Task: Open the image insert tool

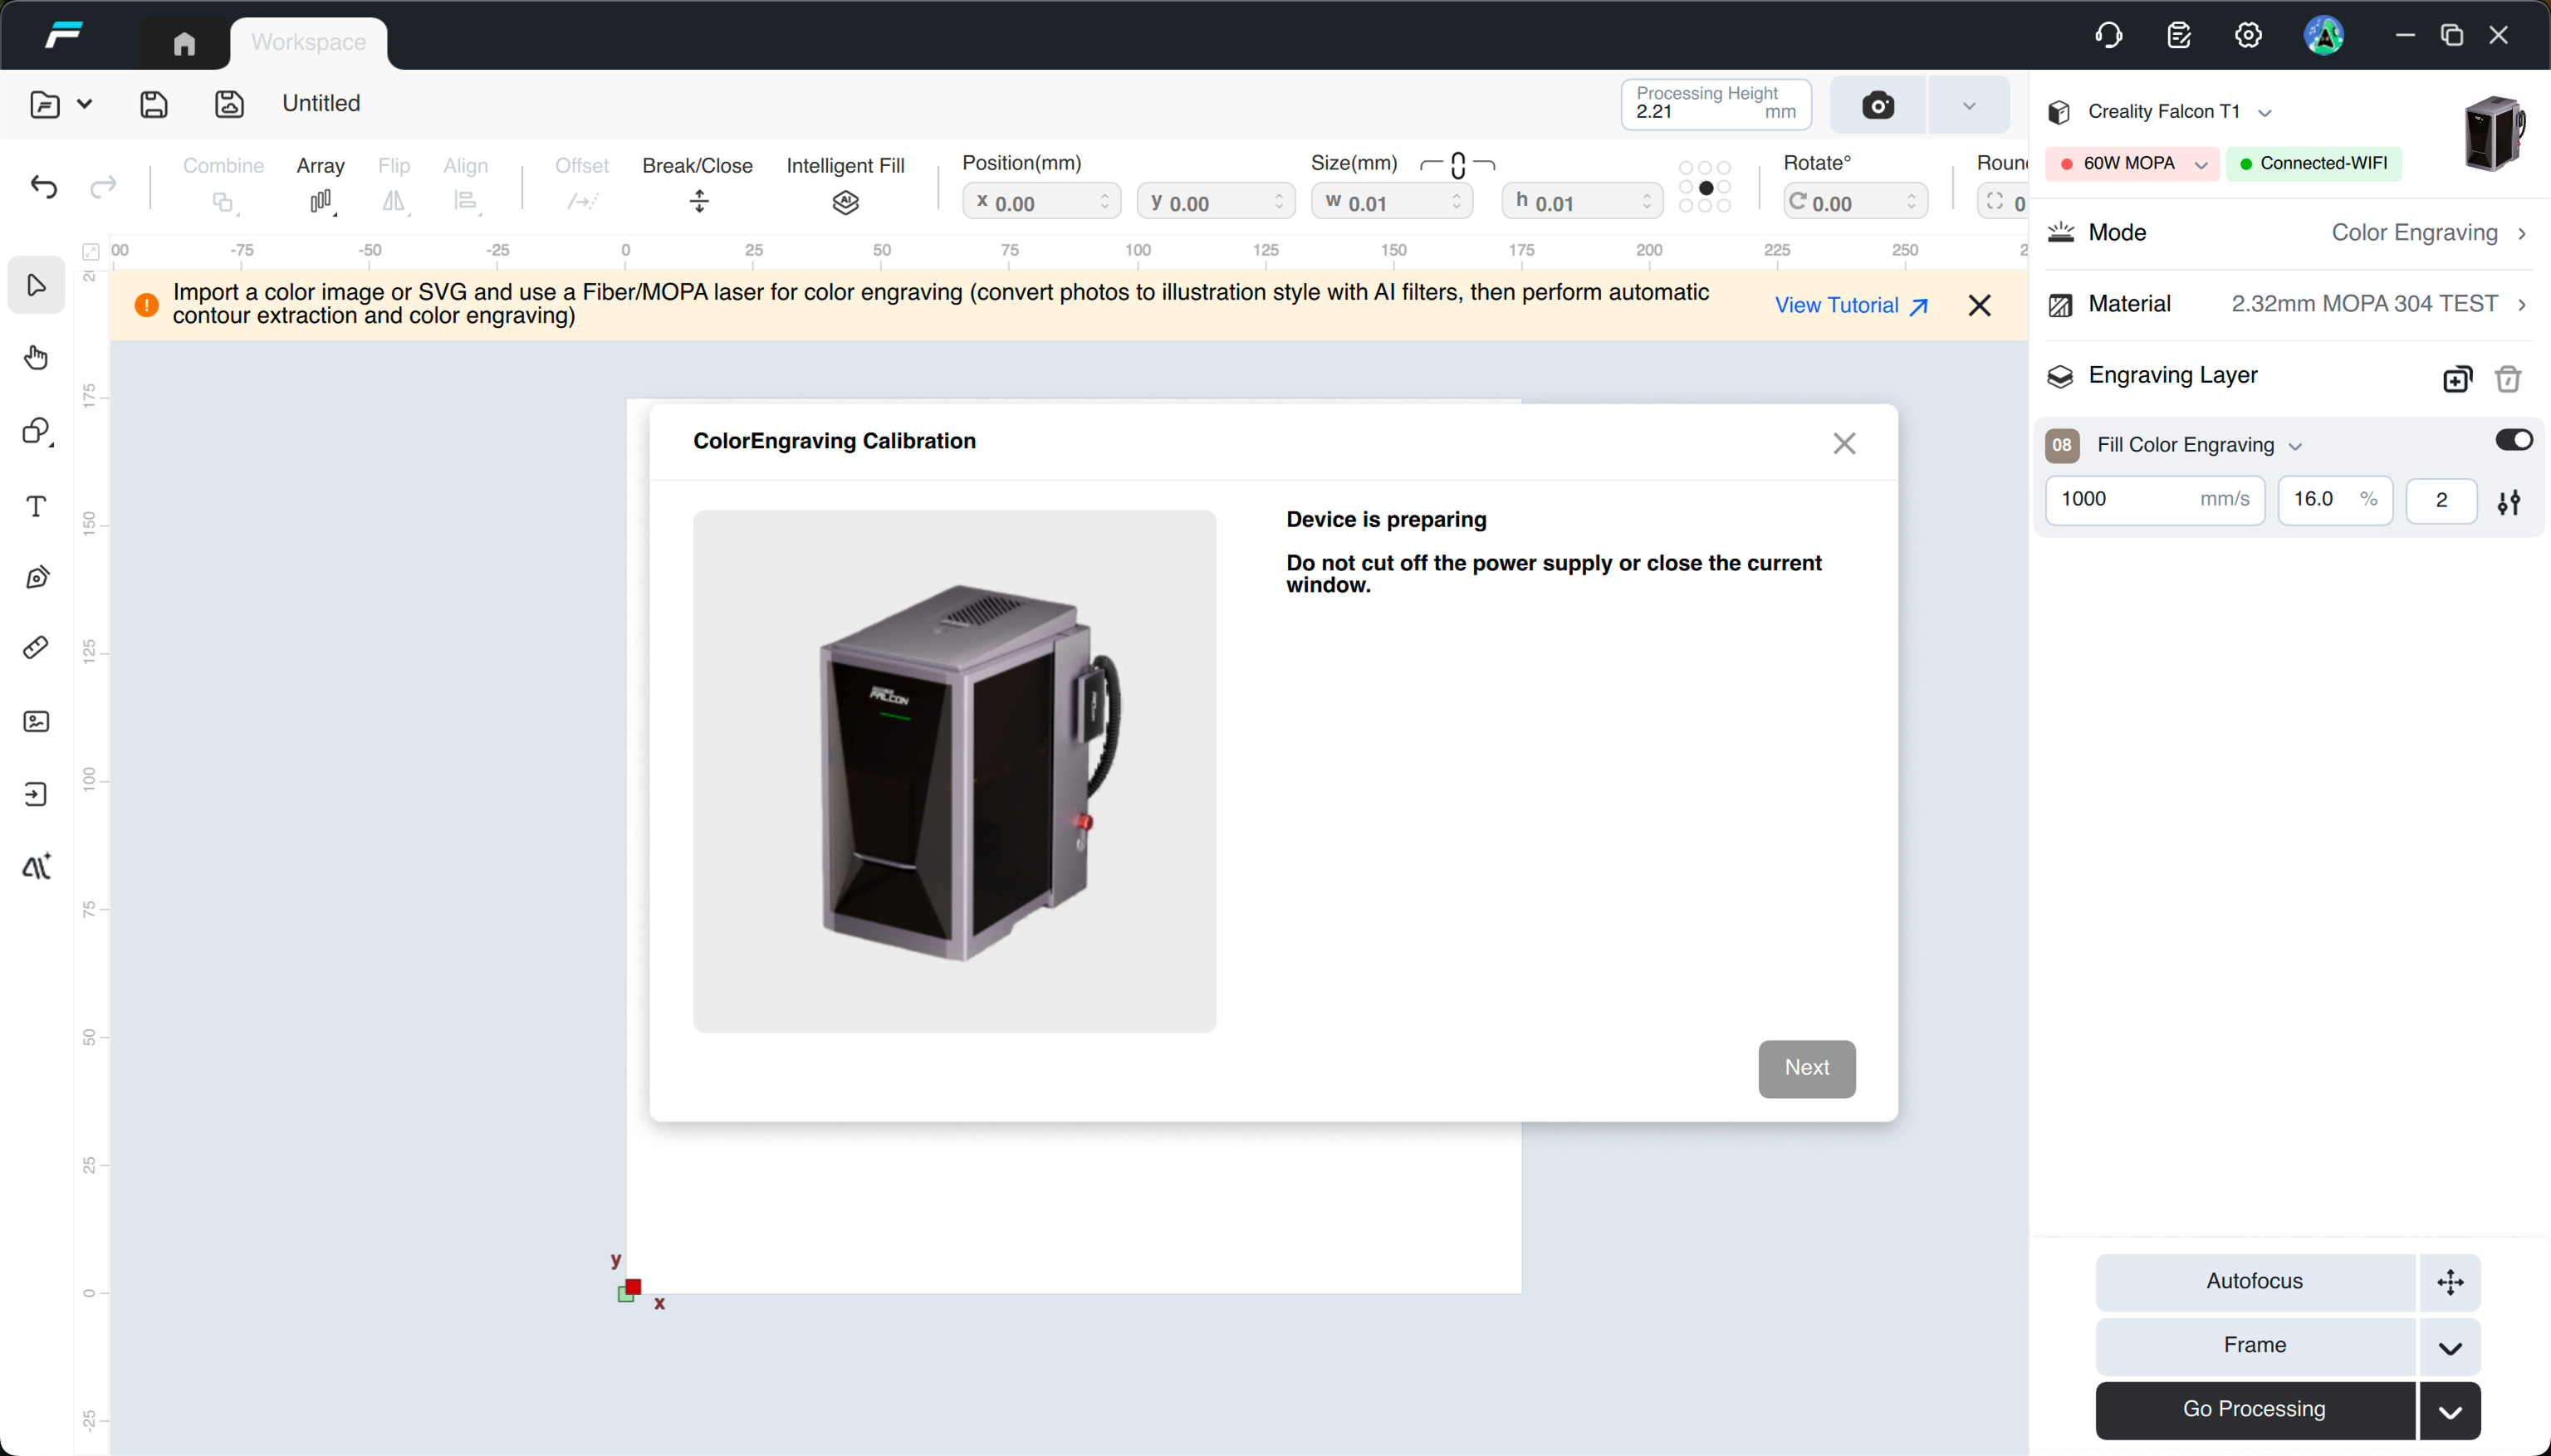Action: coord(37,721)
